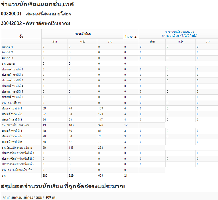Select the มัธยมศึกษาปีที่ 1 row label
The image size is (218, 200).
(12, 108)
